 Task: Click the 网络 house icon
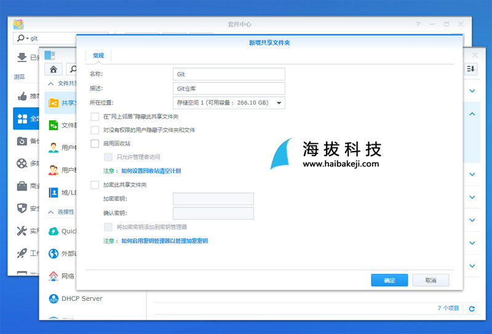pyautogui.click(x=54, y=276)
